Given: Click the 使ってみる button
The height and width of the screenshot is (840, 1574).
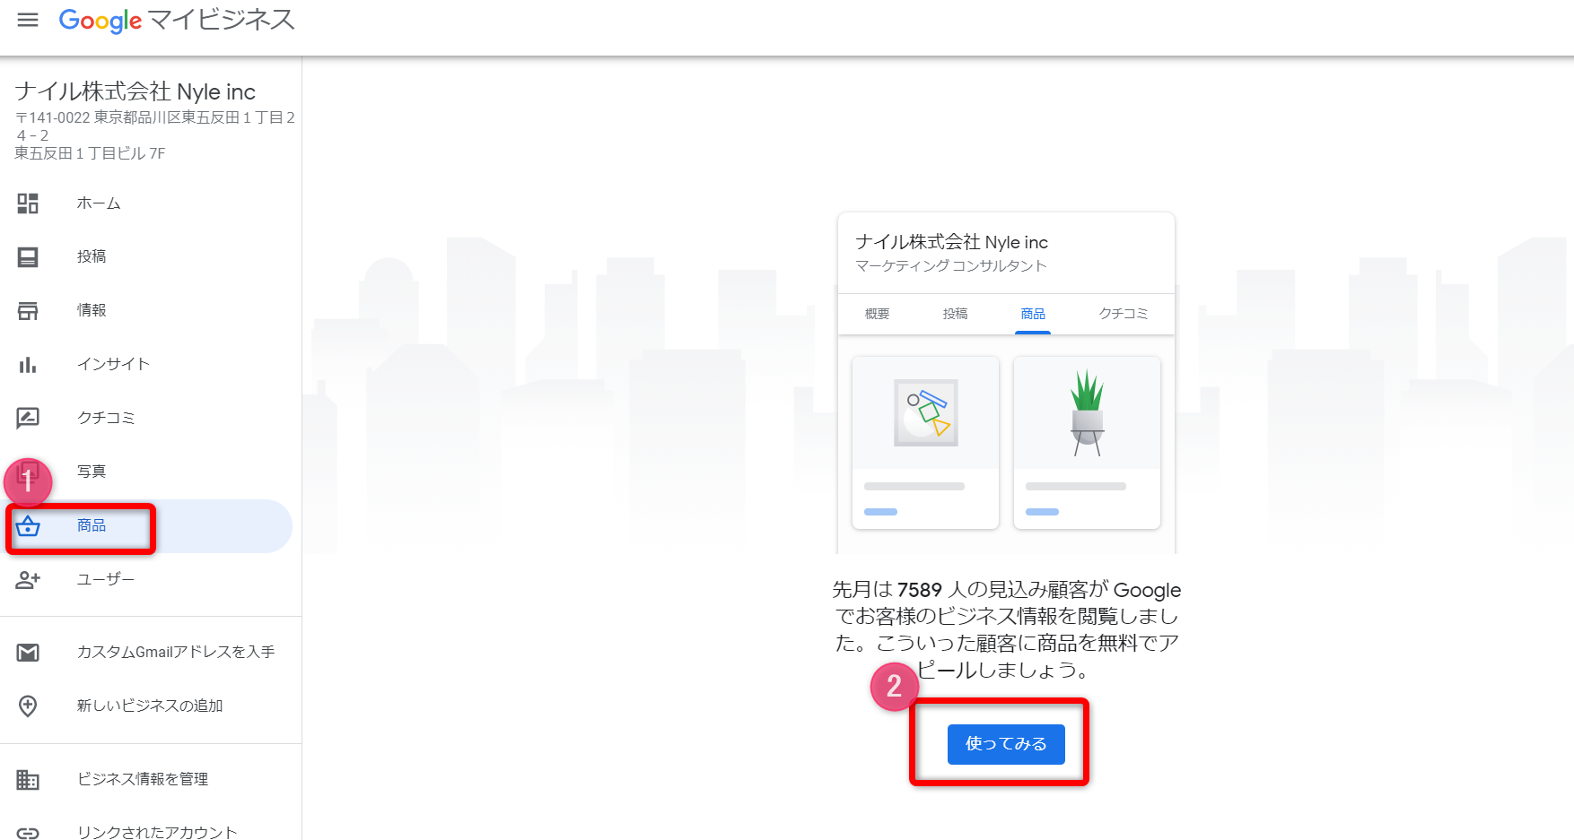Looking at the screenshot, I should pos(1006,744).
